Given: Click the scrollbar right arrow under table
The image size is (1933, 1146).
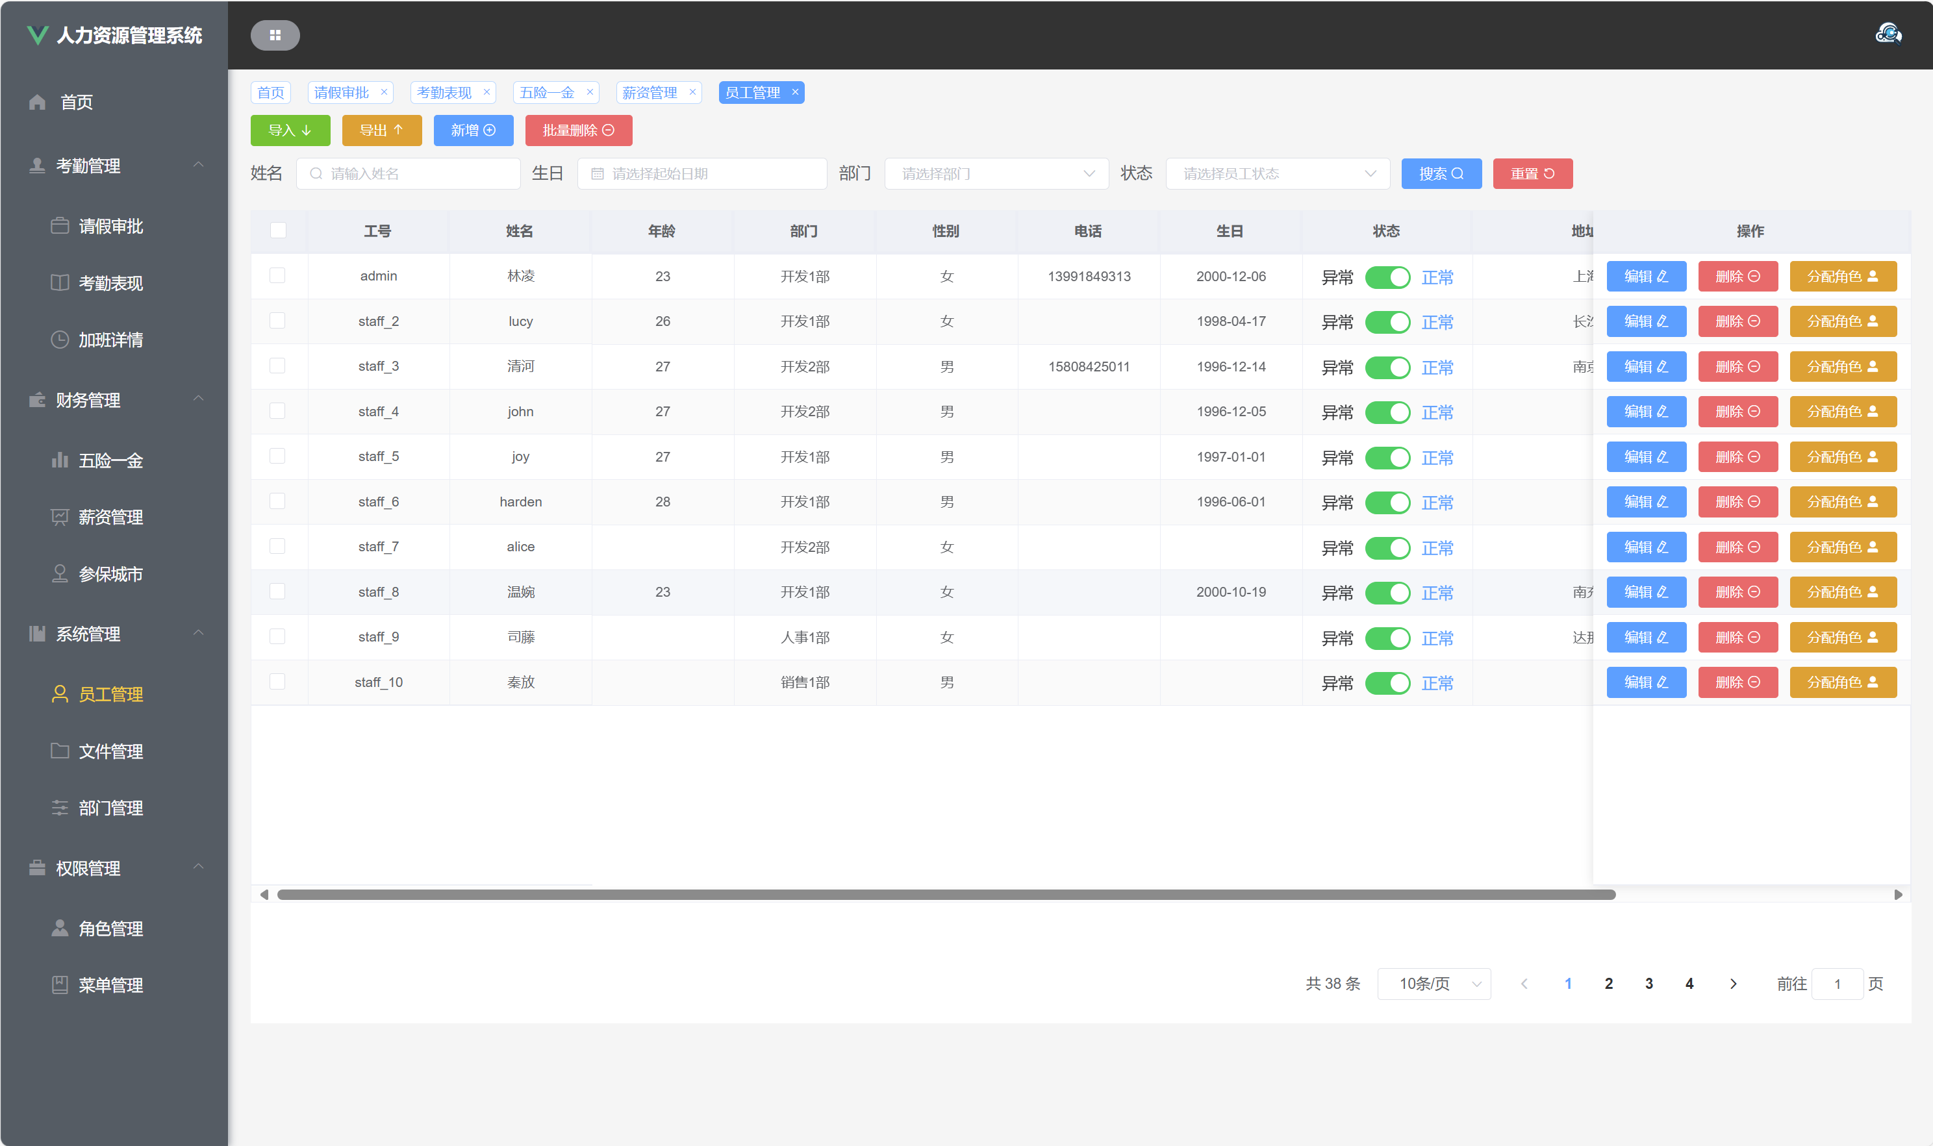Looking at the screenshot, I should coord(1898,894).
